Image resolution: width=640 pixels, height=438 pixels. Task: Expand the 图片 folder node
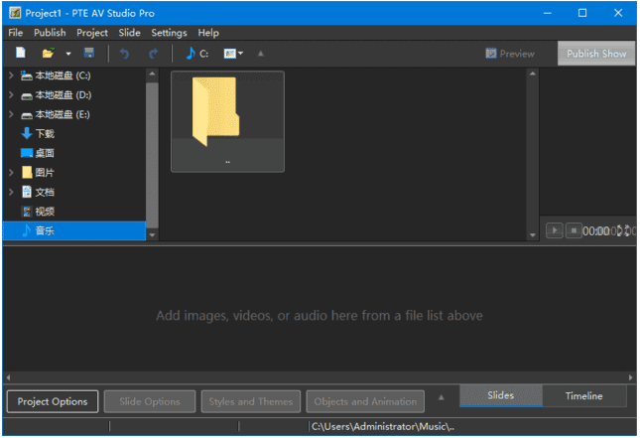click(x=11, y=173)
